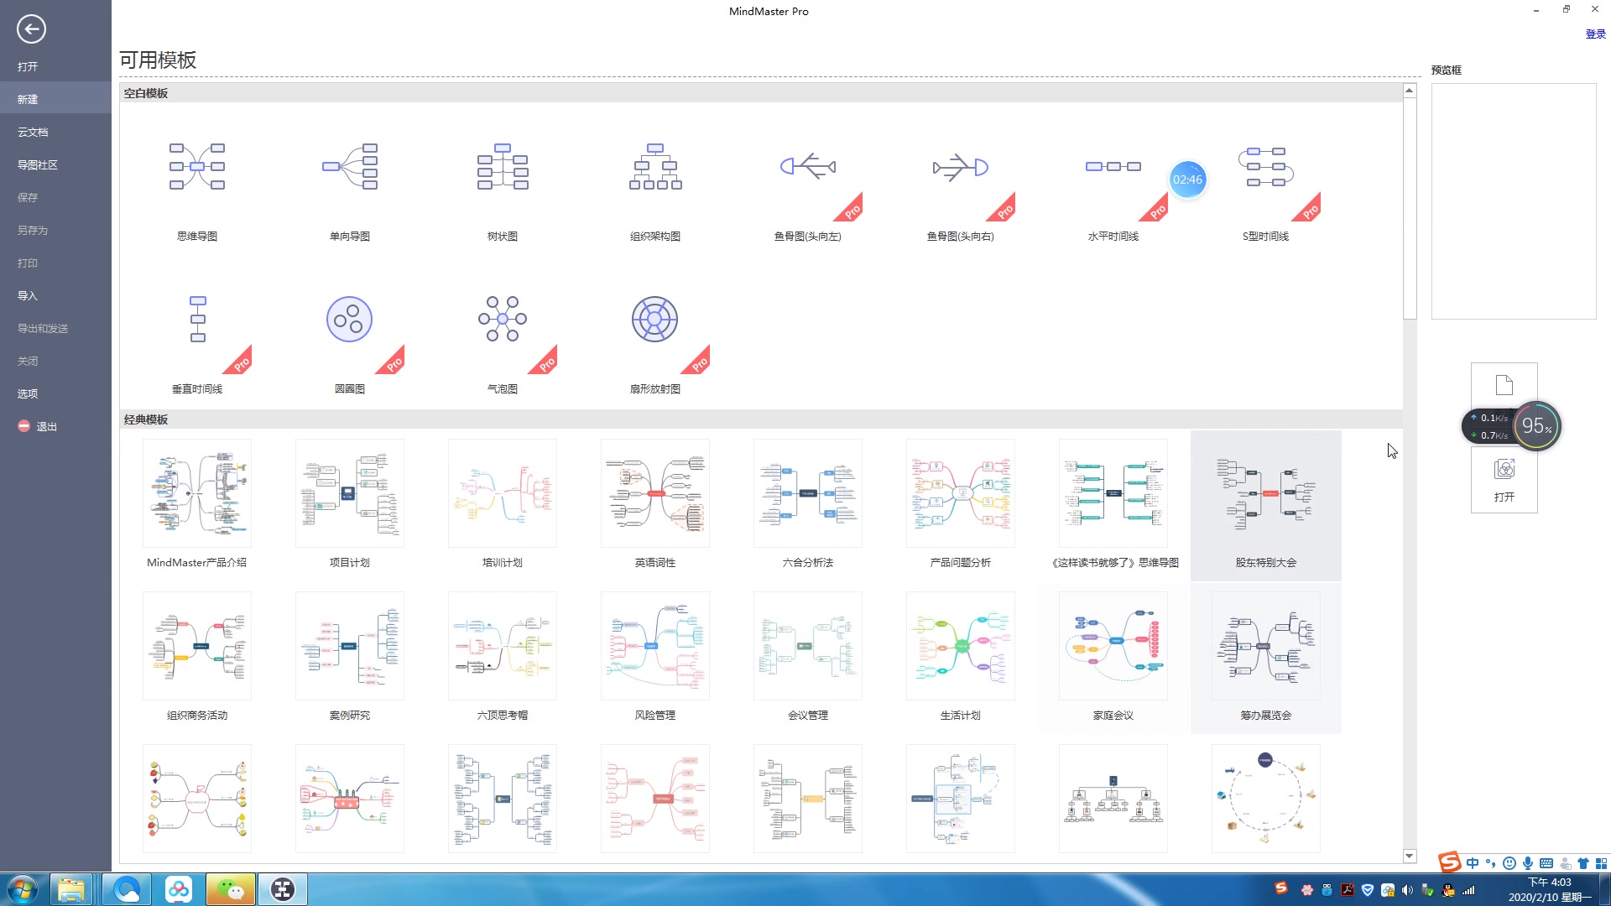This screenshot has width=1611, height=906.
Task: Open the Windows Start button
Action: pyautogui.click(x=23, y=889)
